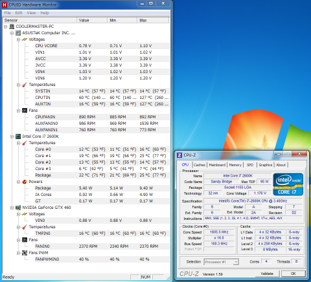Select the AUXFANIN0 fan row
The height and width of the screenshot is (282, 311).
(102, 124)
